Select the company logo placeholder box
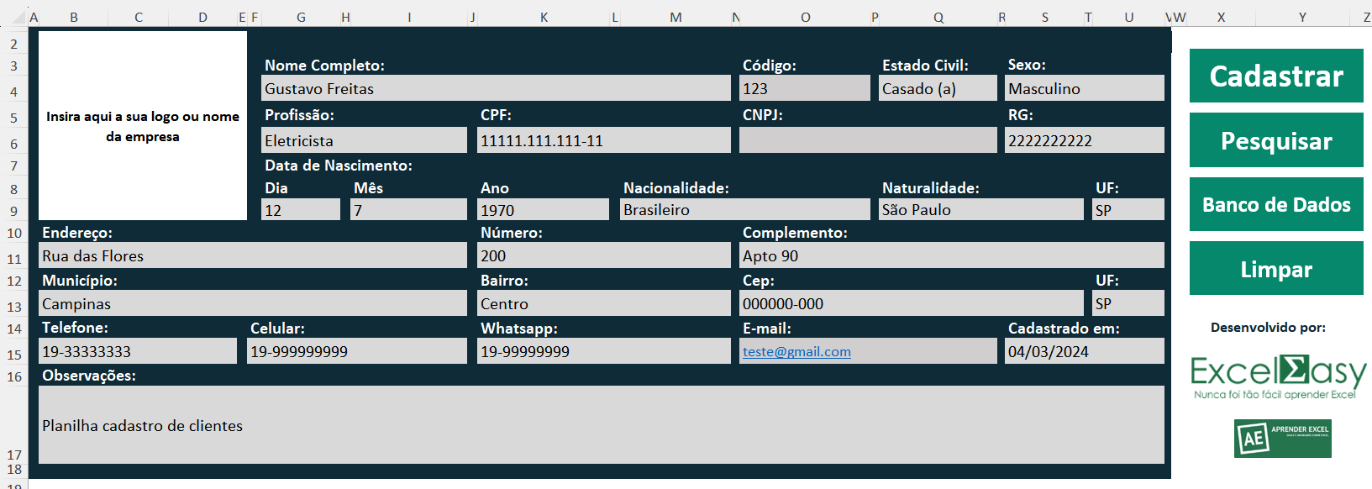This screenshot has height=489, width=1372. pyautogui.click(x=143, y=126)
